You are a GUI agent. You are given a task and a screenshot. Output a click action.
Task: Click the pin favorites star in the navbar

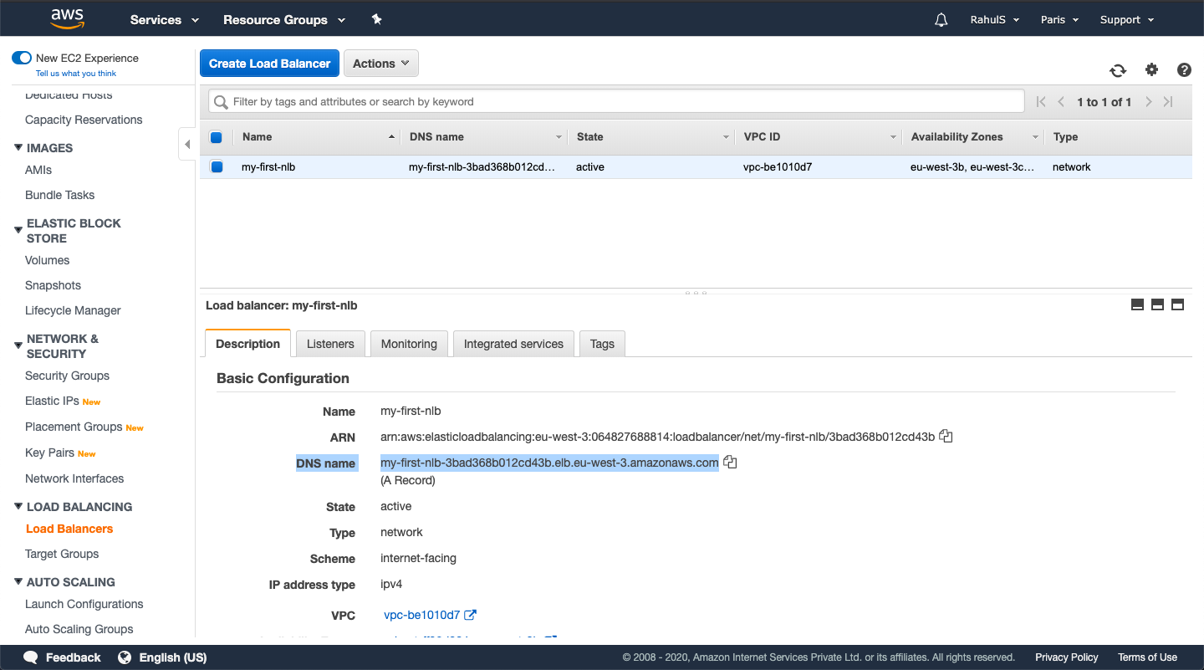[x=376, y=18]
